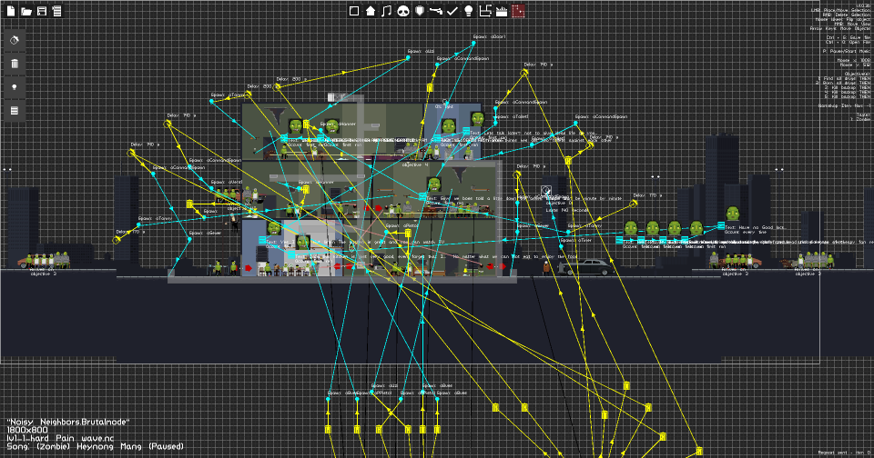Click the "Noisy Neighbors.Brutalmode" level title

coord(67,423)
